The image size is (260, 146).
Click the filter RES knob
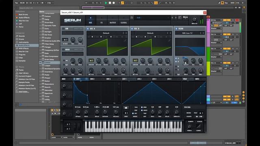(193, 60)
